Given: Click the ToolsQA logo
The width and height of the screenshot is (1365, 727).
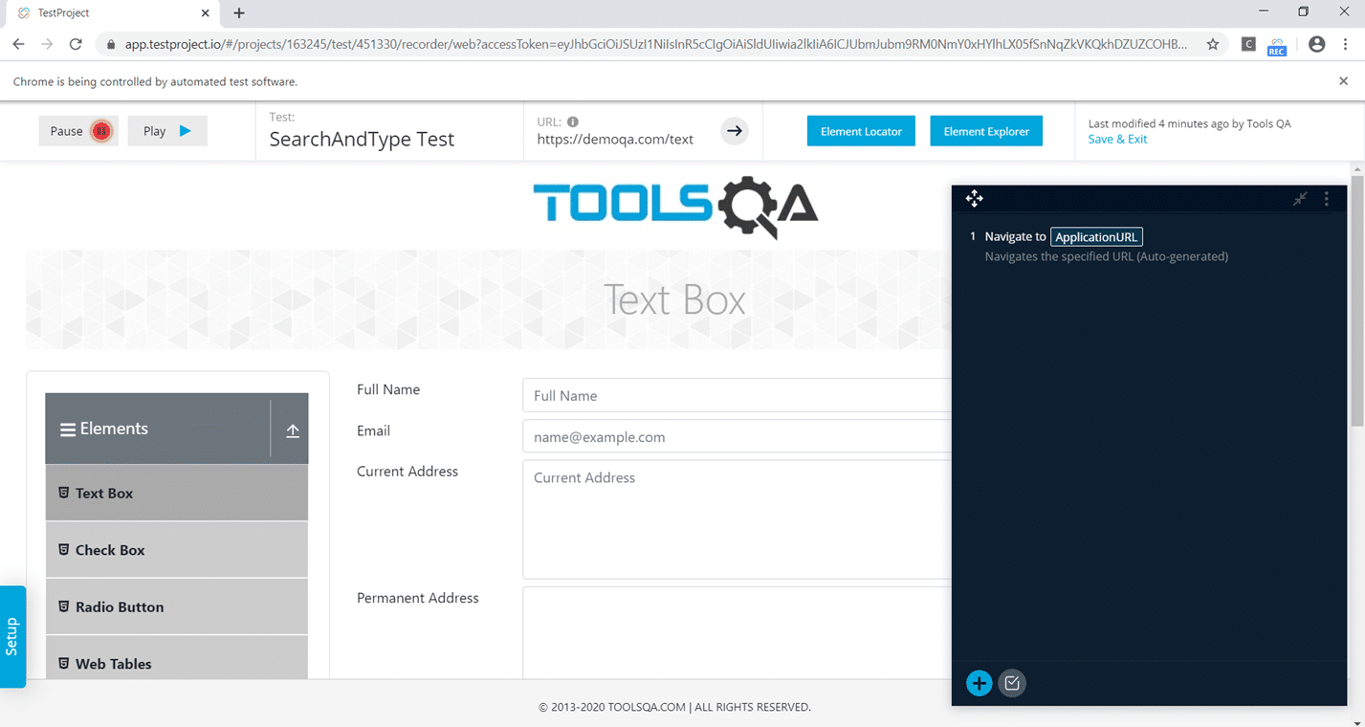Looking at the screenshot, I should click(x=675, y=206).
